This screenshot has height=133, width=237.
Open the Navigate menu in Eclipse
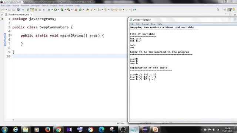pos(36,6)
